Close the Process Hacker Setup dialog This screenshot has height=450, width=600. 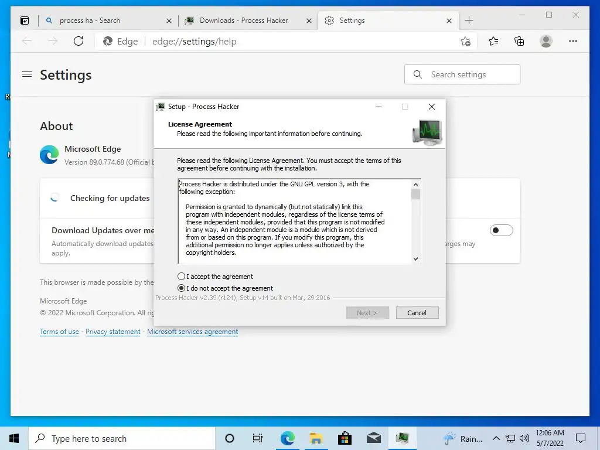coord(432,107)
